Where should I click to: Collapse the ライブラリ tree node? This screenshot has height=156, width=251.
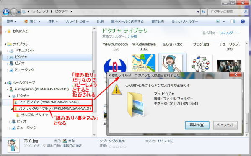[5, 44]
